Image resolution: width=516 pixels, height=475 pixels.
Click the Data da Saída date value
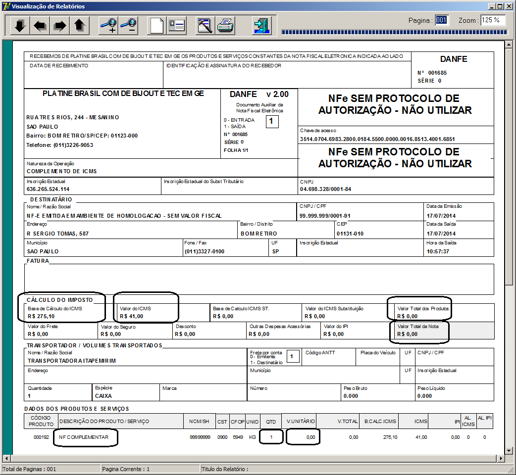(x=441, y=234)
